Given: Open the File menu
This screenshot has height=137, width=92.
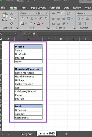Looking at the screenshot, I should pyautogui.click(x=3, y=8).
